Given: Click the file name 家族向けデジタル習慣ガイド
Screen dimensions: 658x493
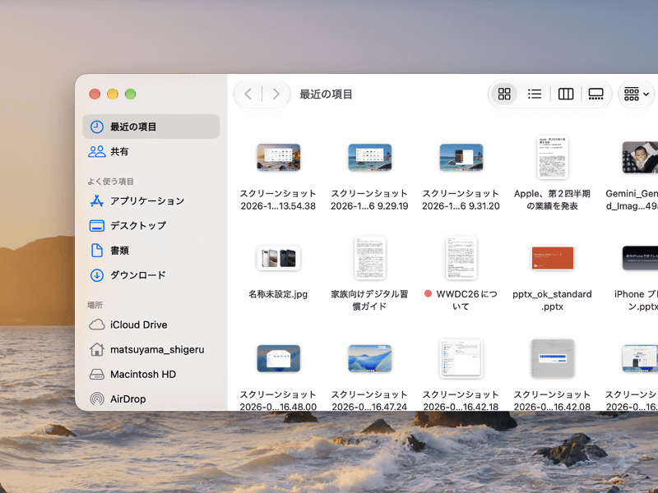Looking at the screenshot, I should 369,300.
